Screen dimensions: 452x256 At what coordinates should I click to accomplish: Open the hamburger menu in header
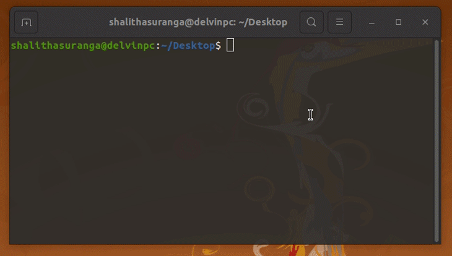pos(339,22)
